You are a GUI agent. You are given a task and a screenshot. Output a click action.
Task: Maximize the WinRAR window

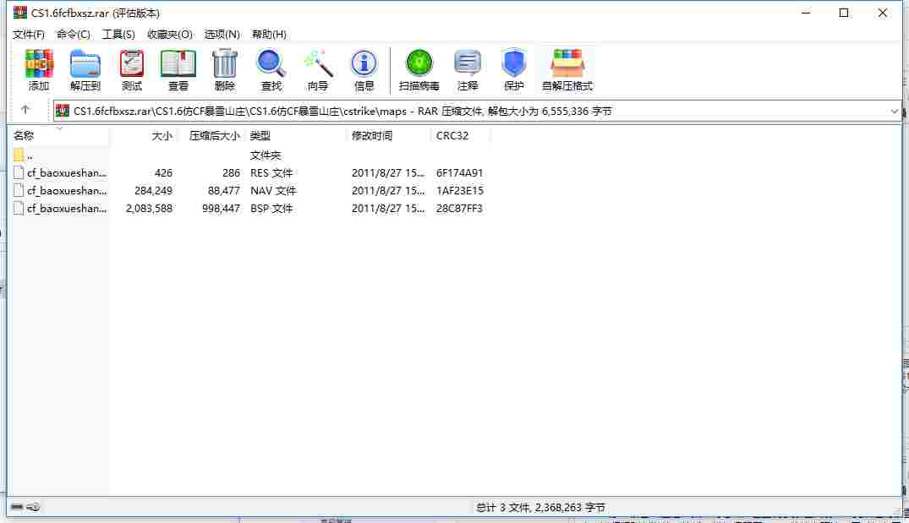pos(844,13)
